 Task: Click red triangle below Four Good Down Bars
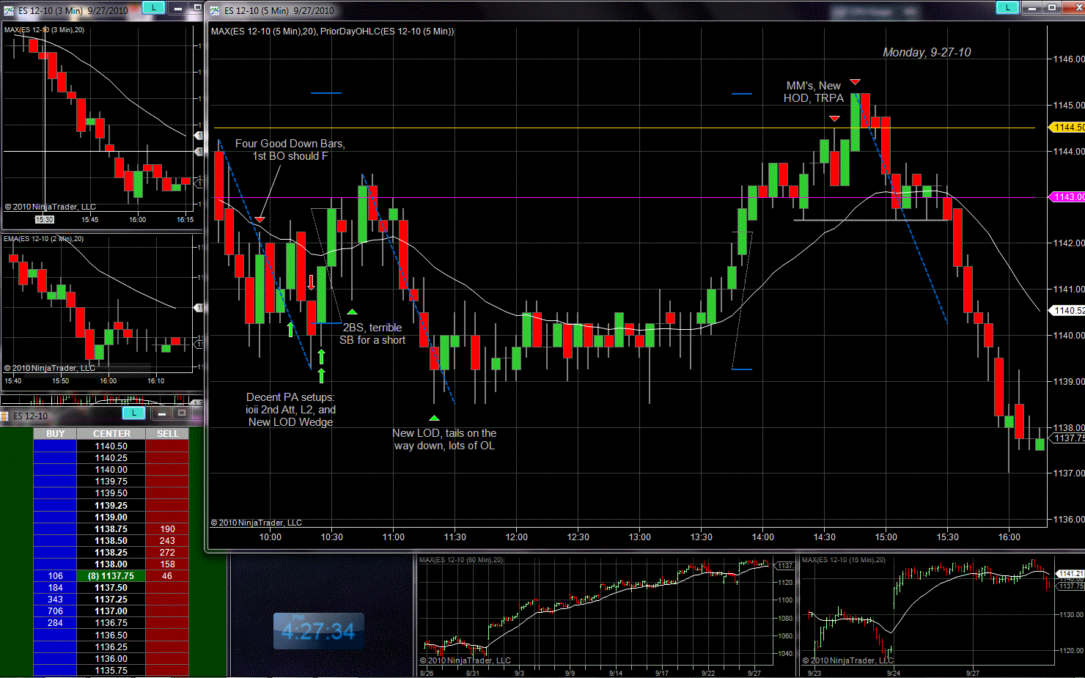tap(260, 220)
